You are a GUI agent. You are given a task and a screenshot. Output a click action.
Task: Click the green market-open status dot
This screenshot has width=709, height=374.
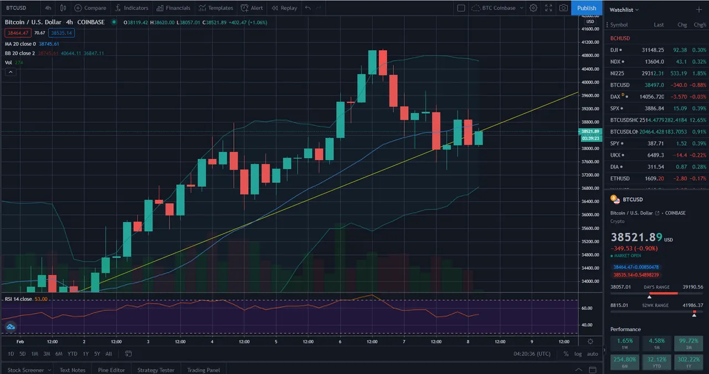pyautogui.click(x=114, y=22)
